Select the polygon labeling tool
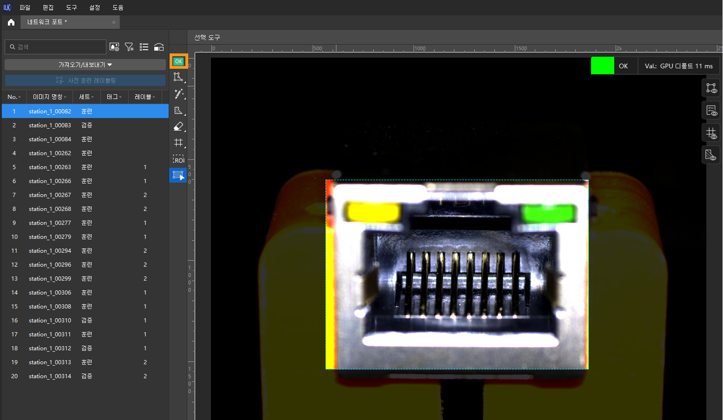 [x=178, y=77]
